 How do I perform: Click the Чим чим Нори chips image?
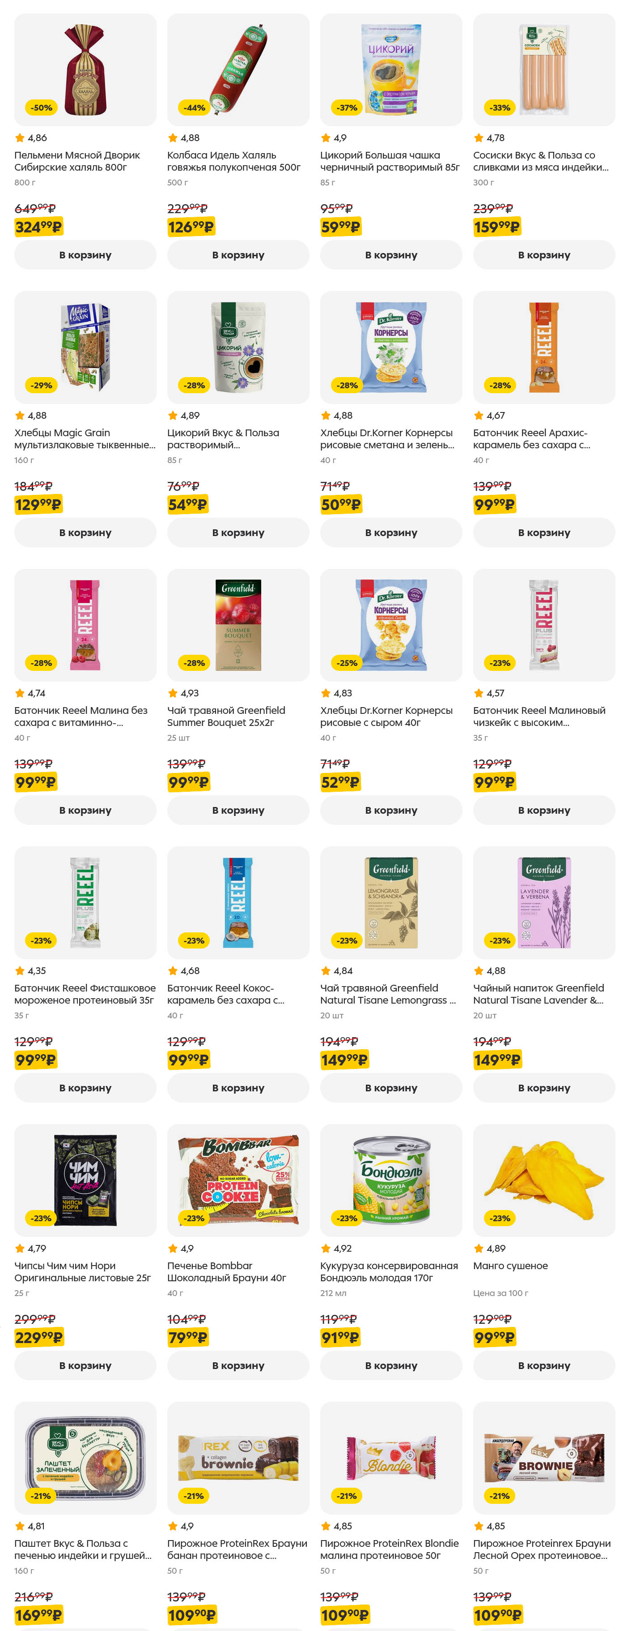85,1180
